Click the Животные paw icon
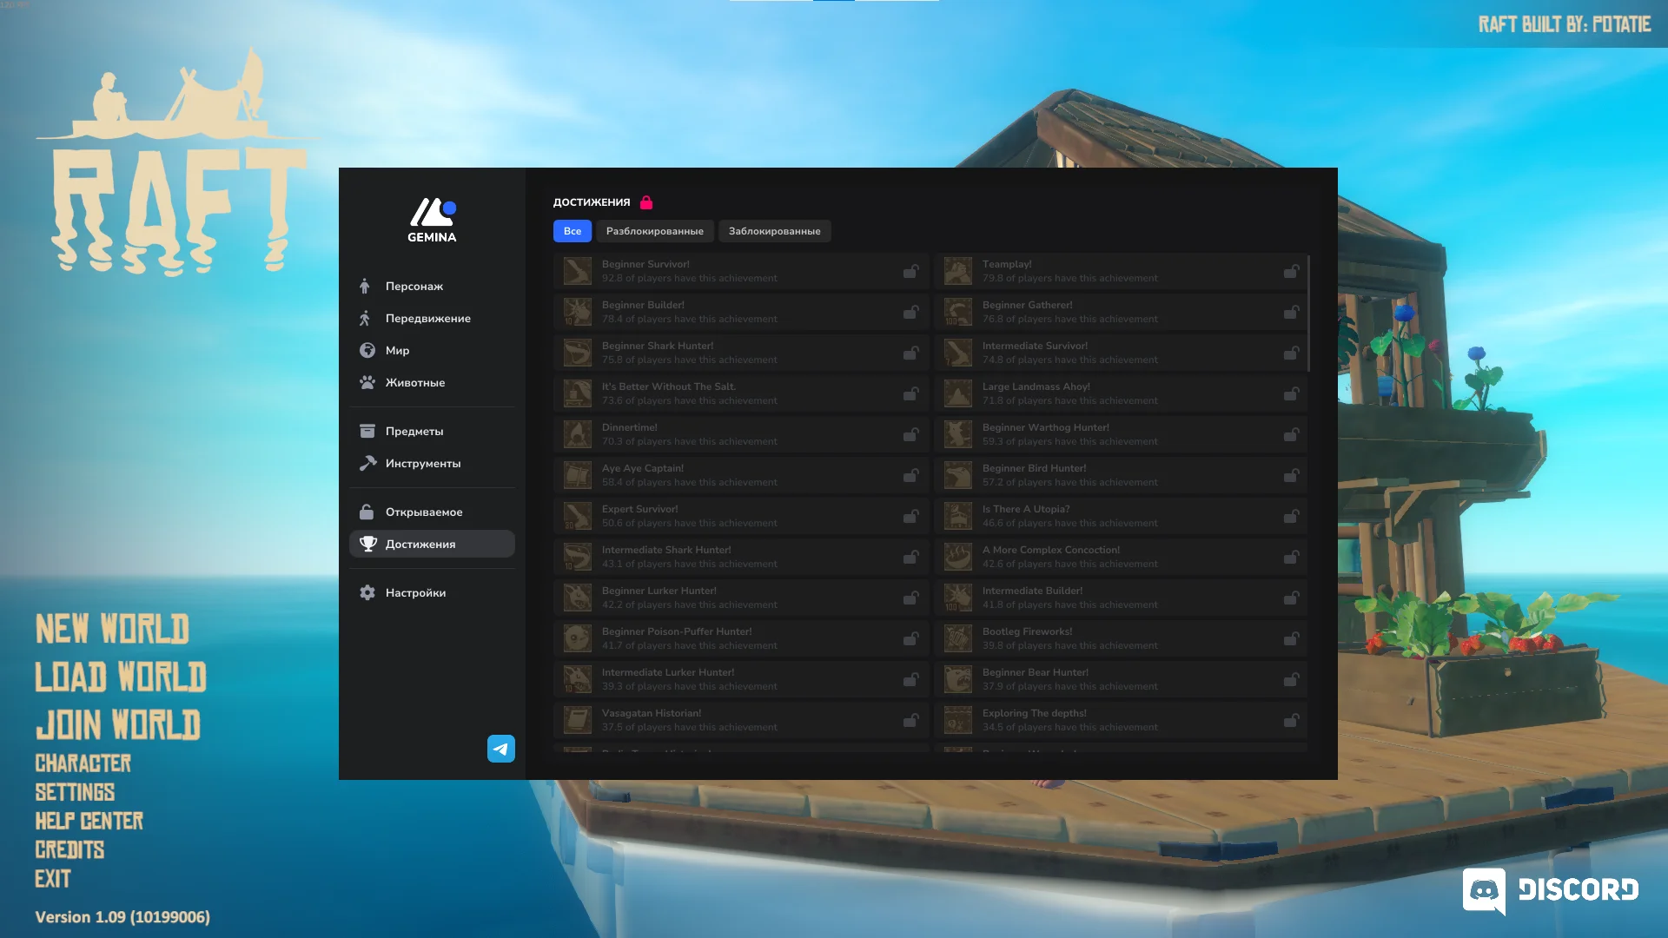 point(367,382)
